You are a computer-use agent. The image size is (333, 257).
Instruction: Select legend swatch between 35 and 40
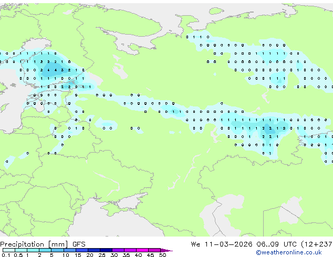point(130,250)
